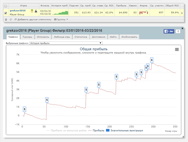Viewport: 188px width, 142px height.
Task: Sort by the Игрок column header
Action: click(x=24, y=6)
